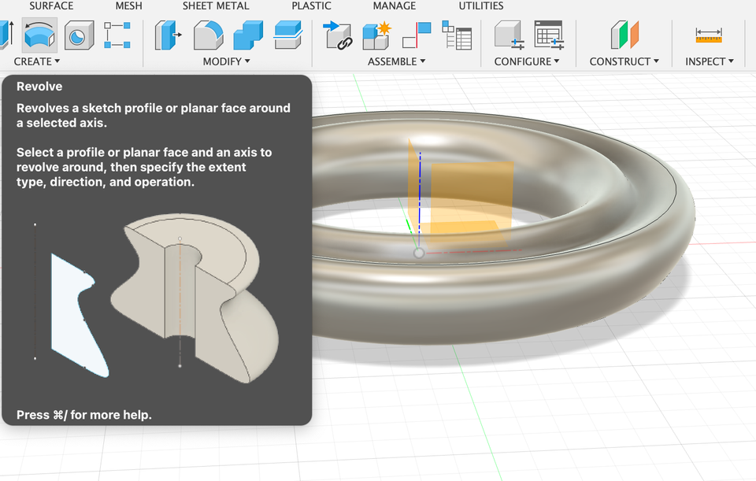
Task: Click the Offset Plane icon above Construct
Action: click(x=624, y=35)
